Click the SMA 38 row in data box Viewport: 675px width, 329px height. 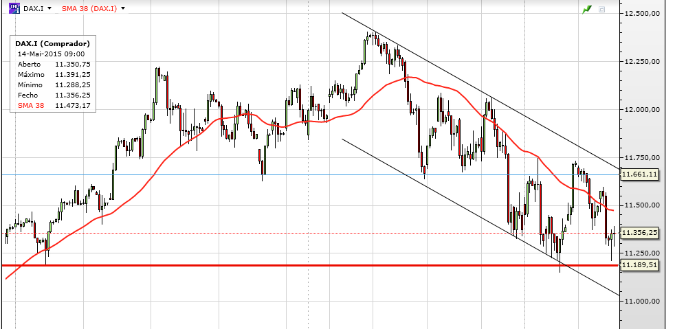pyautogui.click(x=52, y=105)
